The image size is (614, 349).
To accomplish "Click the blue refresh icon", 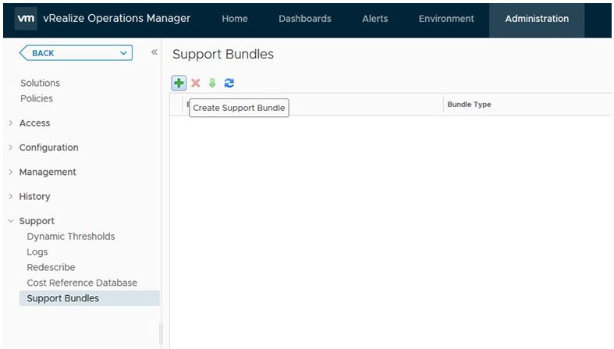I will 229,83.
